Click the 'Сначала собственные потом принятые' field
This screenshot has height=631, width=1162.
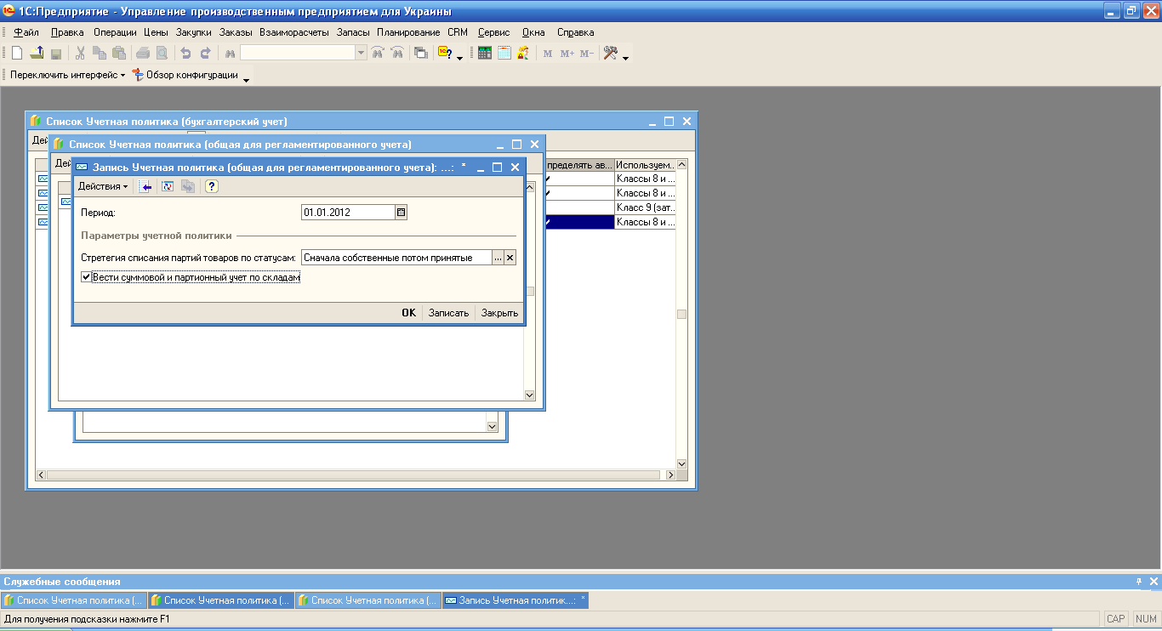(x=396, y=258)
